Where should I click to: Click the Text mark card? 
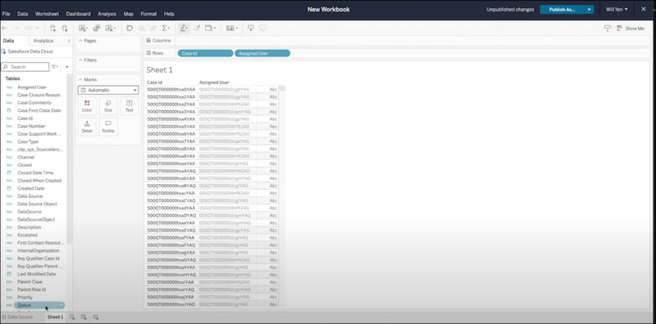[130, 106]
